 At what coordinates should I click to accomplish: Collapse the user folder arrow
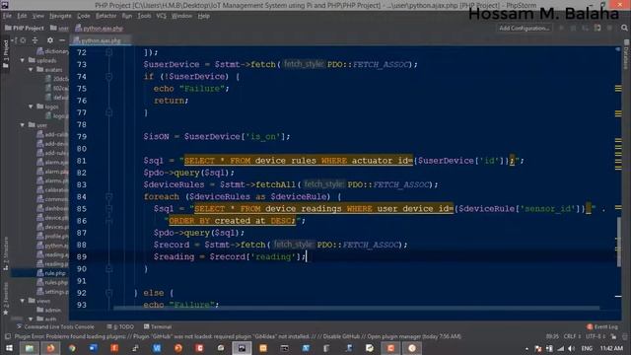coord(23,125)
